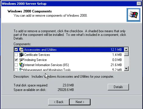Click the 0.0 MB size value
The image size is (143, 109).
pyautogui.click(x=117, y=60)
